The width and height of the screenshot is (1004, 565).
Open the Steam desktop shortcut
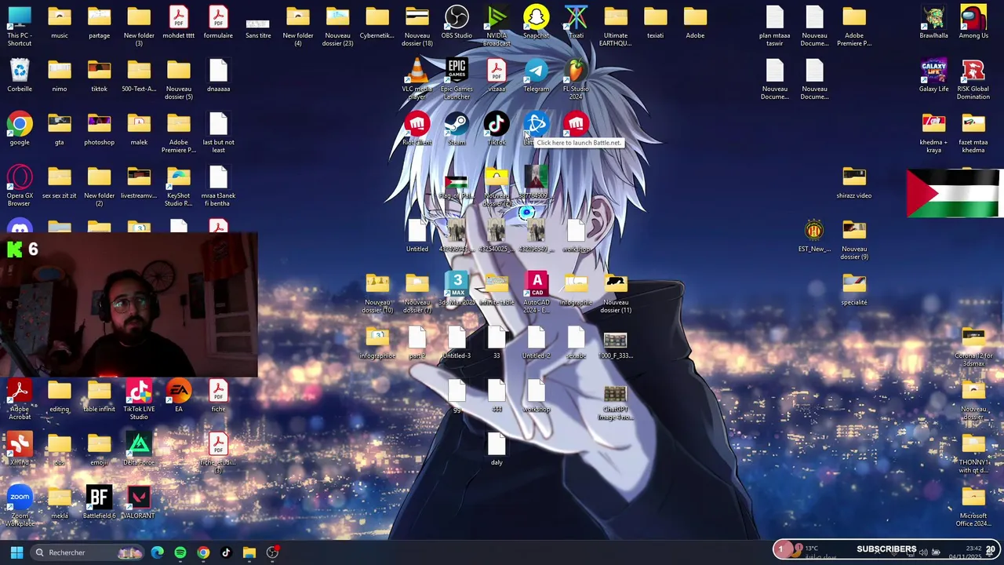click(x=457, y=129)
